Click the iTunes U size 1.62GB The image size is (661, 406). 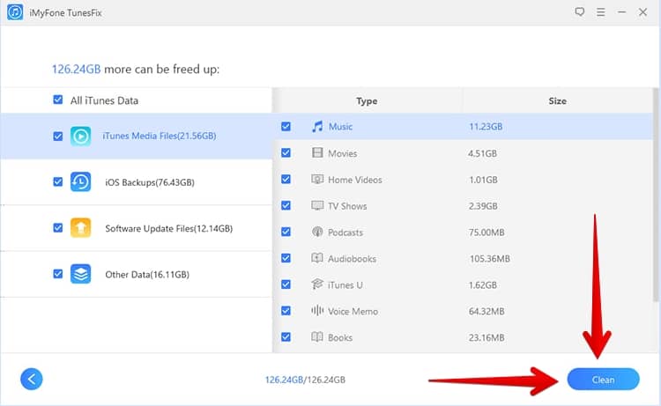pyautogui.click(x=483, y=285)
